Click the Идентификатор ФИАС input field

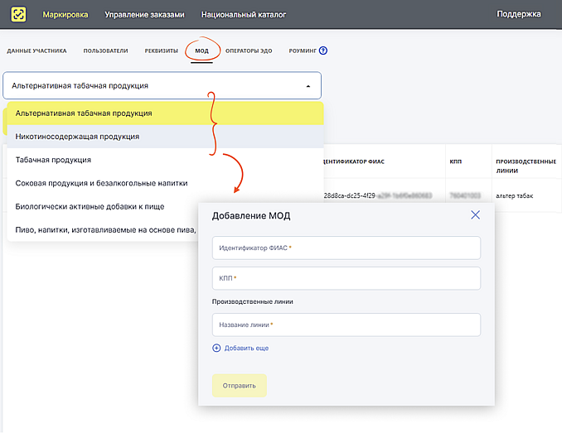[x=346, y=248]
